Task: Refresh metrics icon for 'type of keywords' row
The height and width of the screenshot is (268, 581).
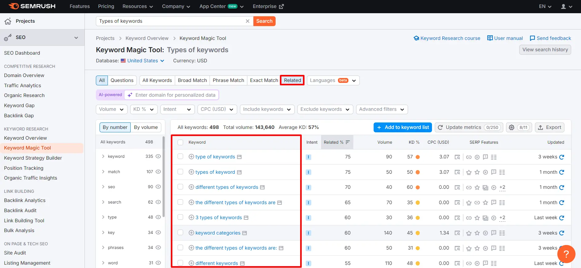Action: coord(562,157)
